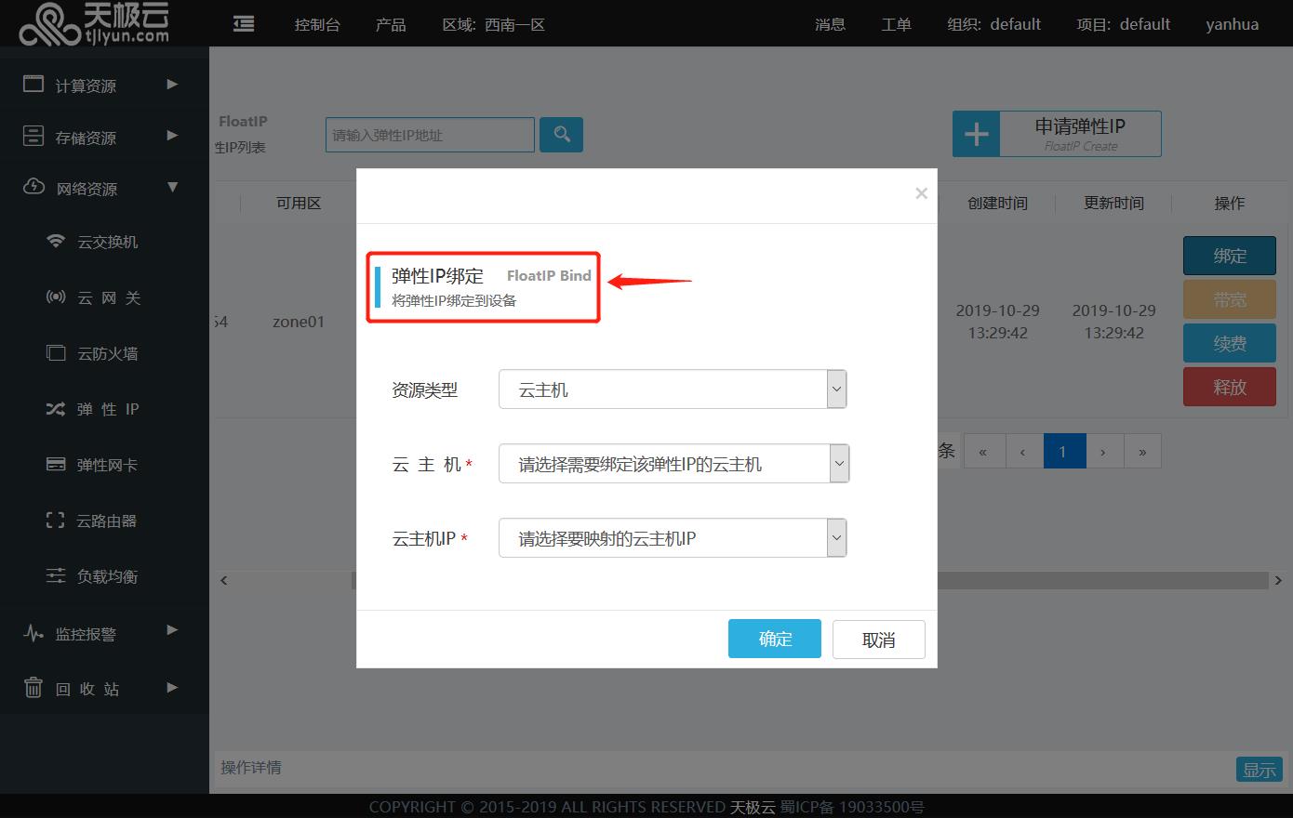This screenshot has height=818, width=1293.
Task: Open 云交换机 from the sidebar
Action: pyautogui.click(x=107, y=242)
